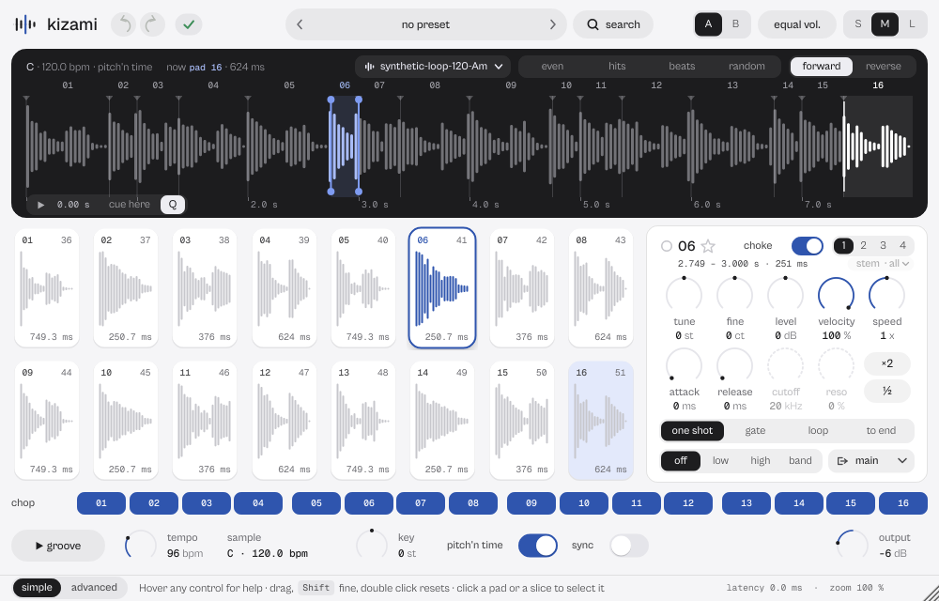Toggle the choke switch off
Image resolution: width=939 pixels, height=601 pixels.
[808, 246]
